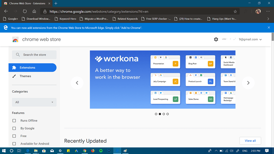Click the page vertical scrollbar thumb
Image resolution: width=274 pixels, height=154 pixels.
[273, 37]
